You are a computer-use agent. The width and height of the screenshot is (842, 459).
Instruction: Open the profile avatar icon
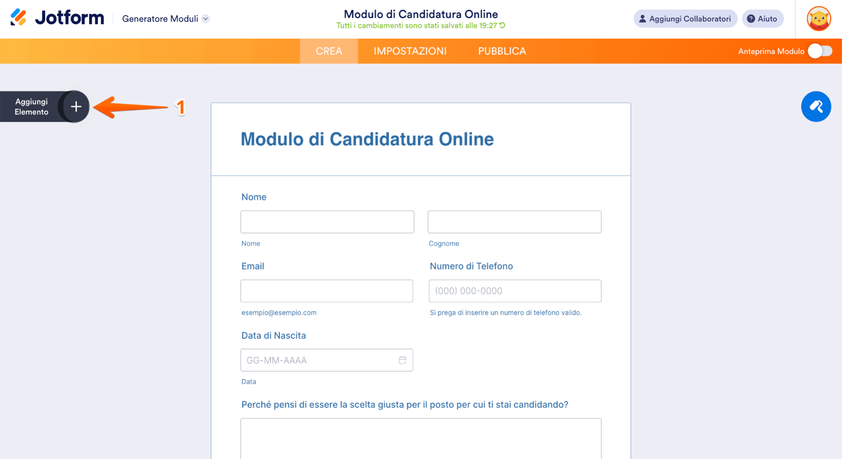tap(819, 18)
